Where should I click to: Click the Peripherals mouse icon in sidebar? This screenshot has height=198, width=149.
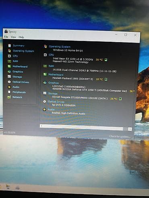[x=9, y=92]
